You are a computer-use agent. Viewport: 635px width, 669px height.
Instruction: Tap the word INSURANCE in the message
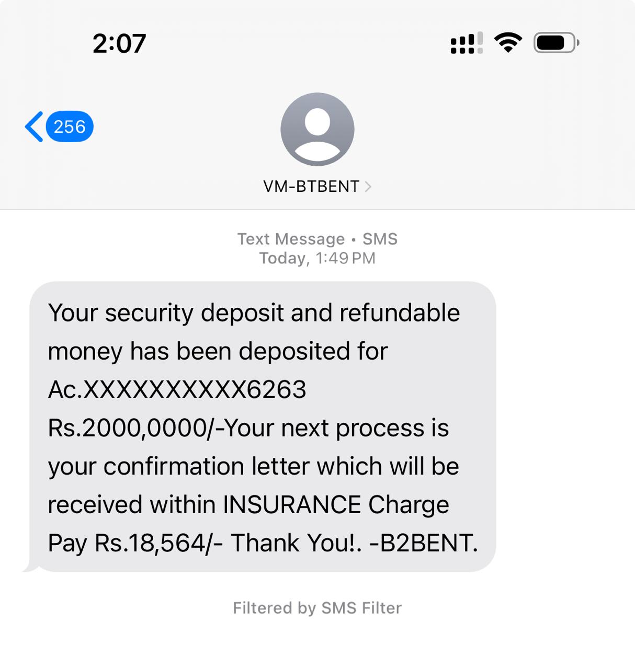[292, 505]
